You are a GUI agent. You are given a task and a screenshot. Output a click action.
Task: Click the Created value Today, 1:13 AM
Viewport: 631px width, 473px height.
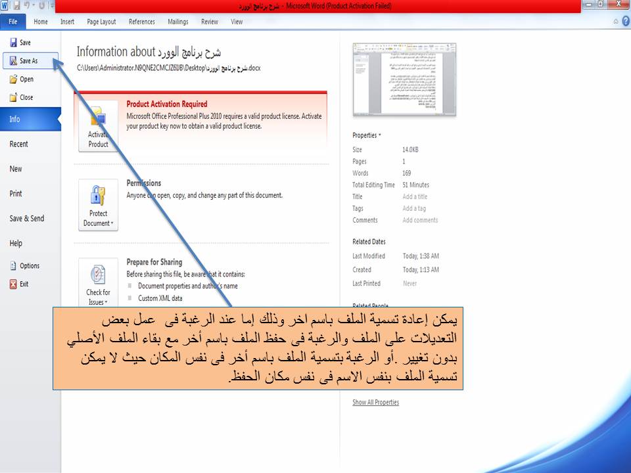[x=421, y=269]
